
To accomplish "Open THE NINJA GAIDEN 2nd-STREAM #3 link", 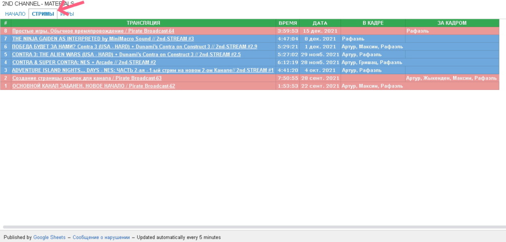I will [x=103, y=39].
